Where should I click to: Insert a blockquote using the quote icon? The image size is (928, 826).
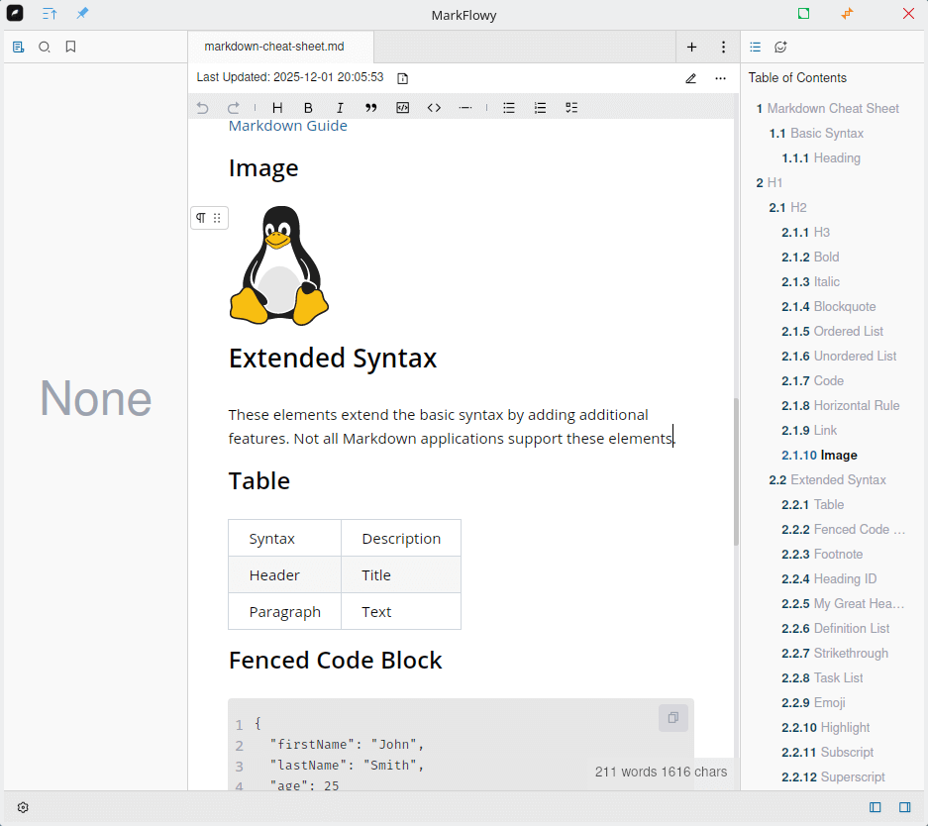371,108
